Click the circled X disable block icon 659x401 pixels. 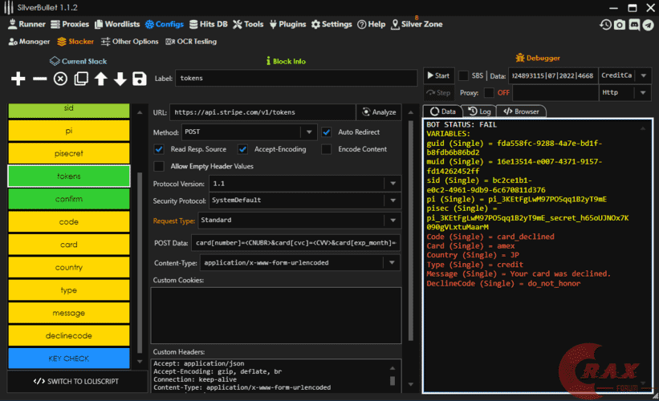60,79
